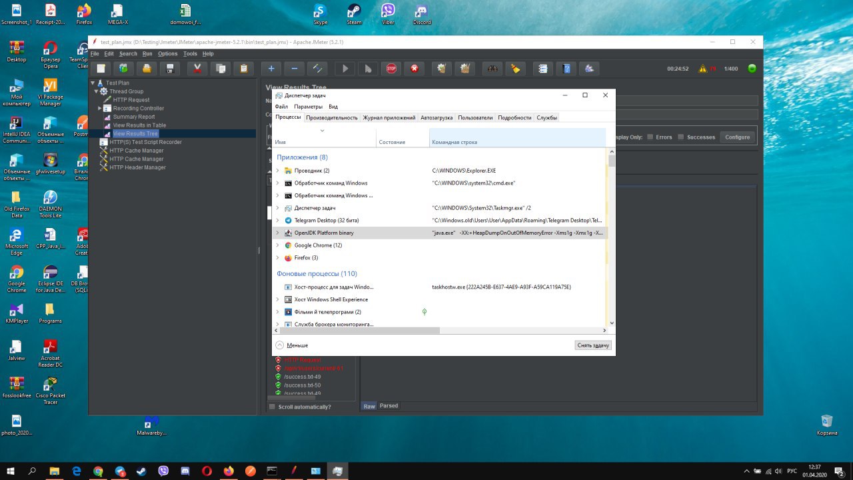
Task: Expand the Диспетчер задач process row
Action: pos(277,208)
